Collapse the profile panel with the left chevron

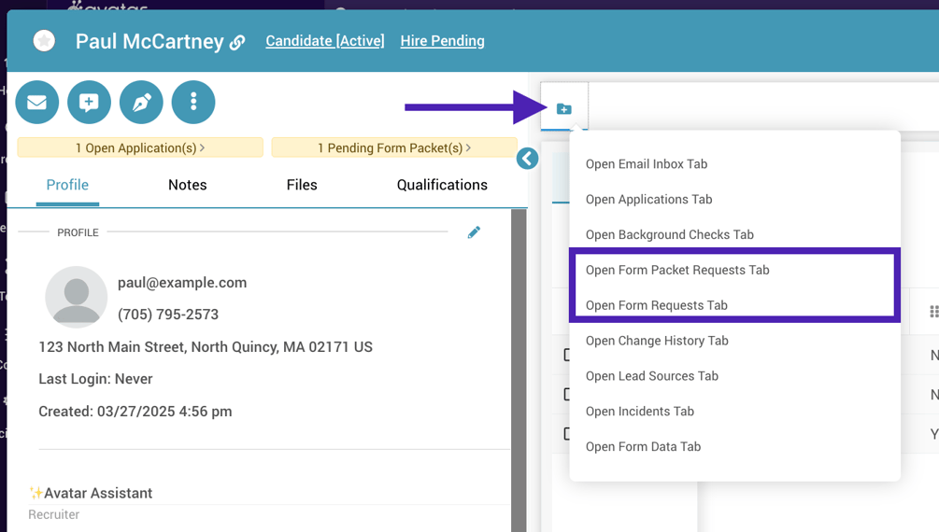(x=528, y=159)
